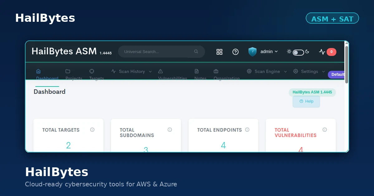Open the Vulnerabilities tab
This screenshot has height=196, width=374.
click(x=173, y=75)
